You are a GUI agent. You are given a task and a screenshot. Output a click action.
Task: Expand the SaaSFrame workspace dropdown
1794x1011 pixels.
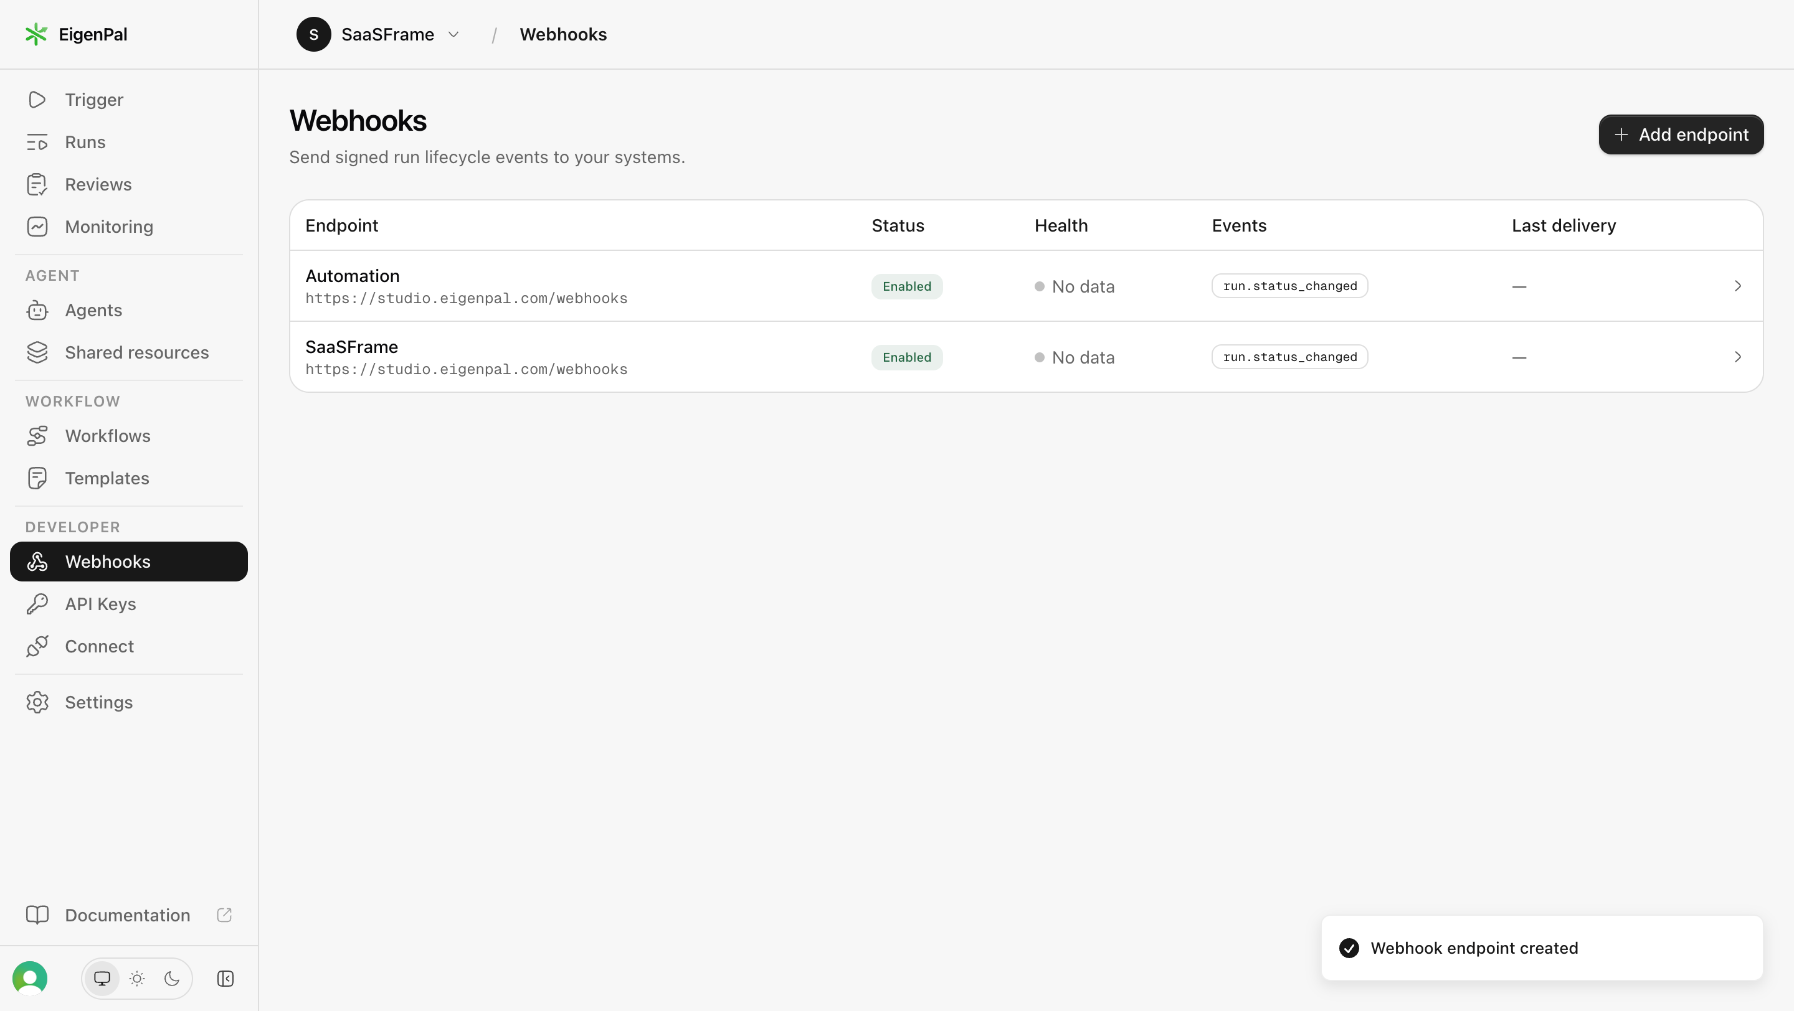pos(453,34)
